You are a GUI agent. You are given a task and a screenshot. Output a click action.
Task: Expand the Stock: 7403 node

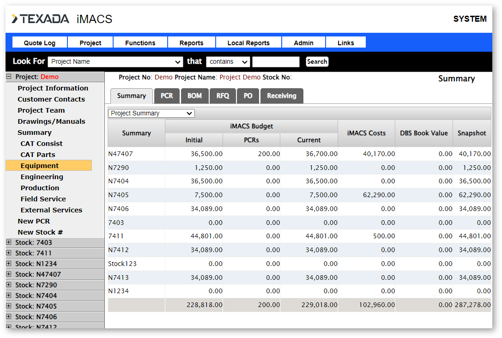(9, 242)
